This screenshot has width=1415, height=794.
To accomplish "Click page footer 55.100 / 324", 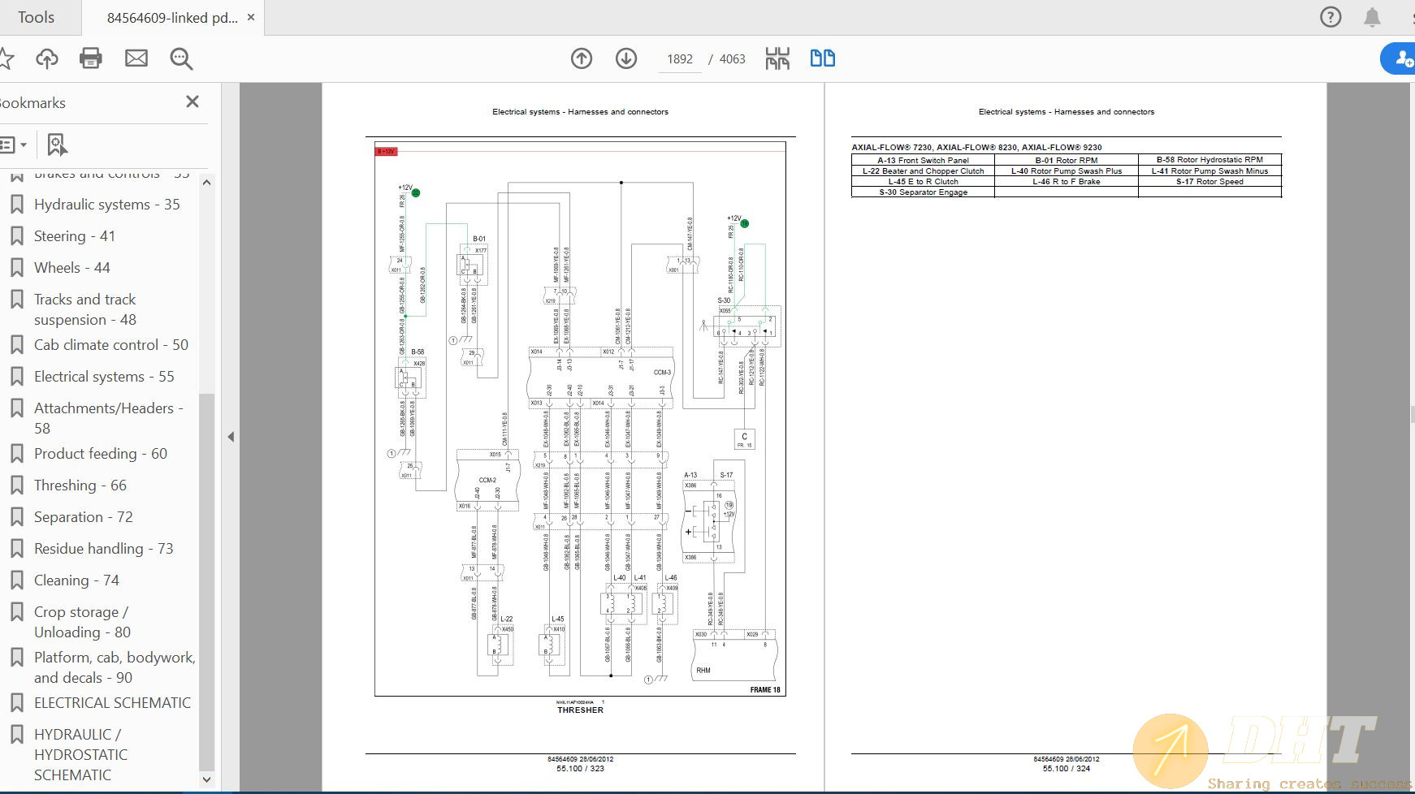I will point(1066,768).
